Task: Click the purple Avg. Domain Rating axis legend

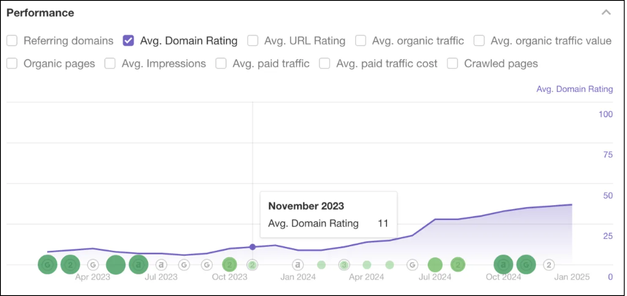Action: [x=575, y=89]
